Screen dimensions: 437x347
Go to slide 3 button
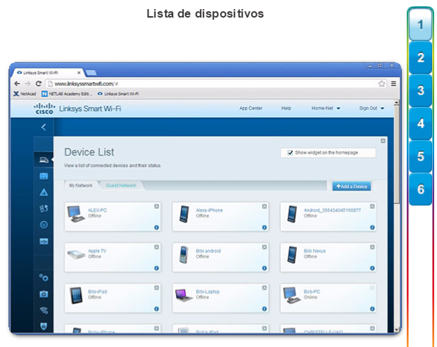[421, 91]
